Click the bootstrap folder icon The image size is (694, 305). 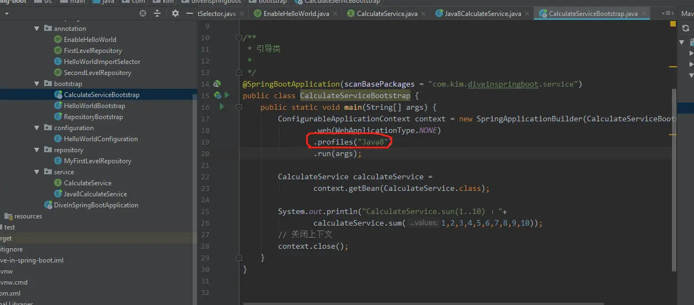point(48,84)
